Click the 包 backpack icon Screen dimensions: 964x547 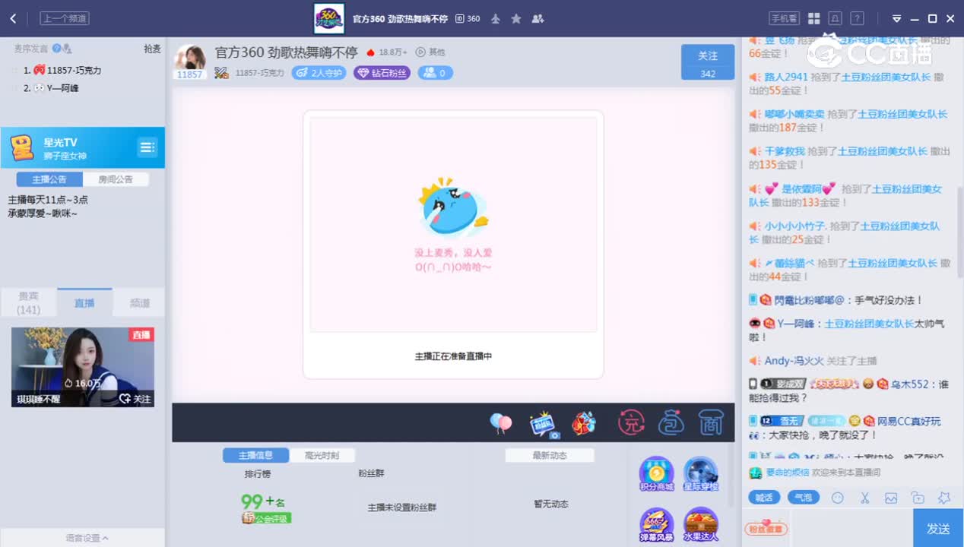[x=671, y=422]
